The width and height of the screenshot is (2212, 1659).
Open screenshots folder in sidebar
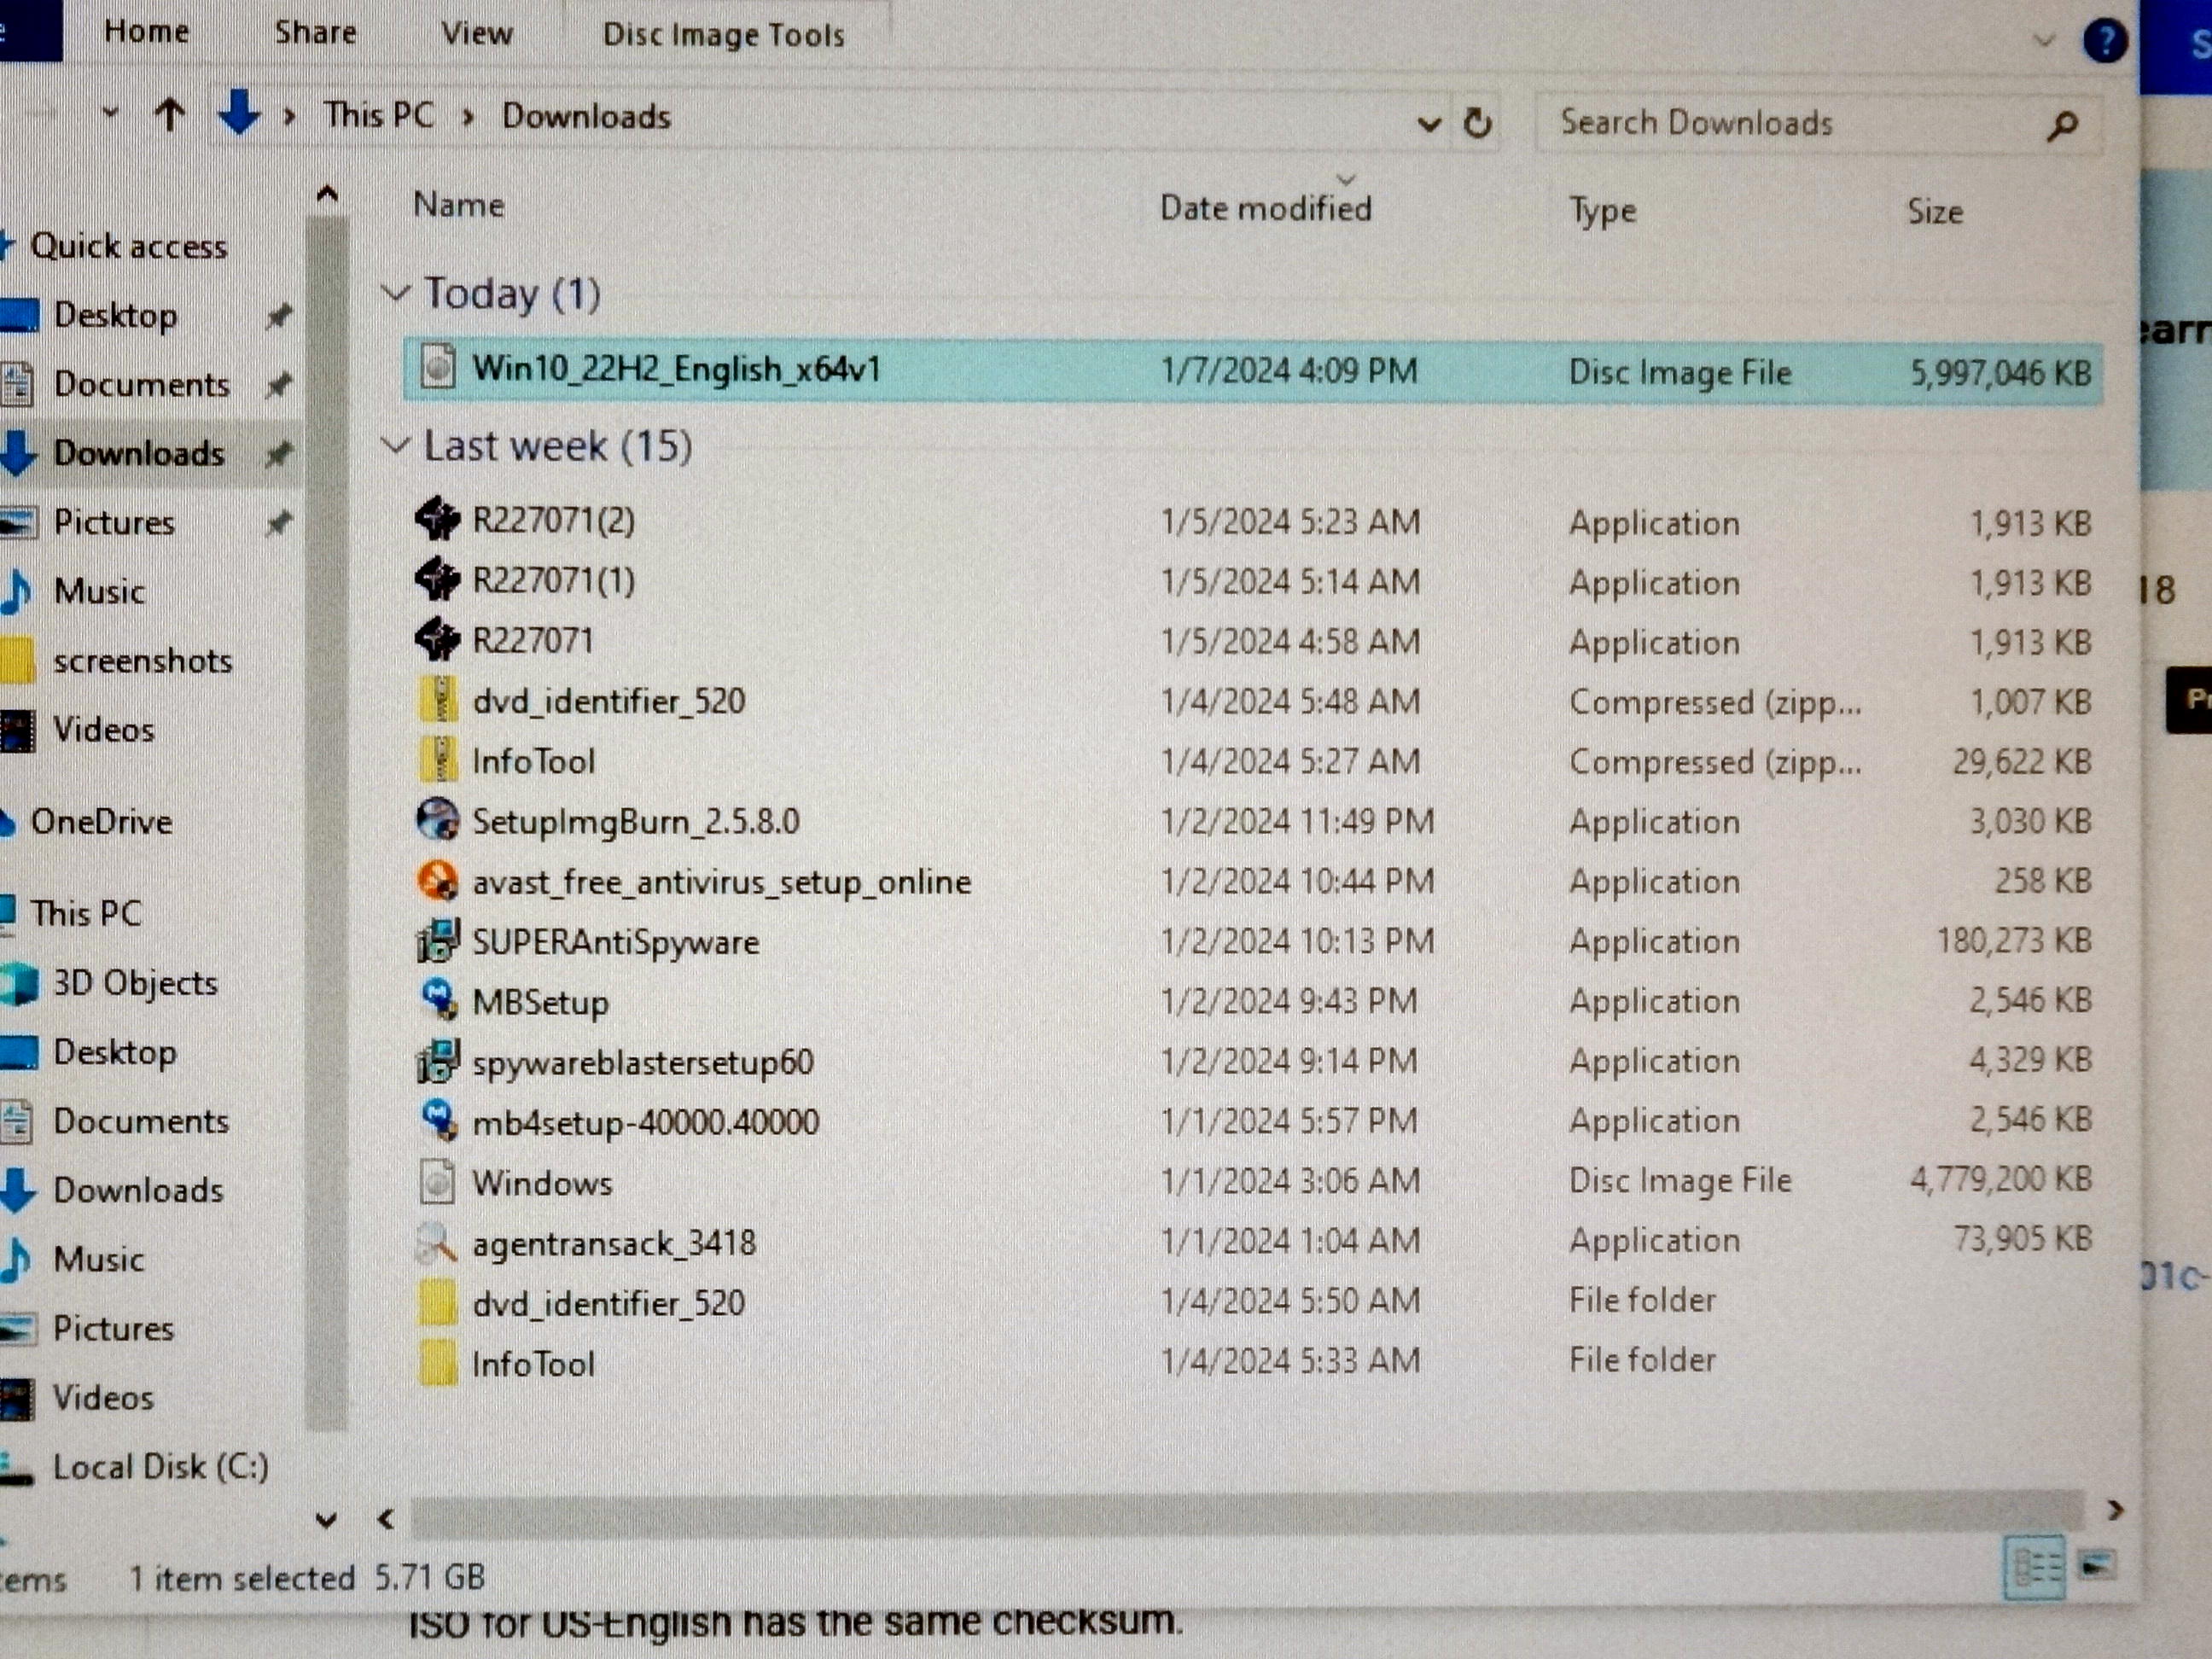point(142,660)
